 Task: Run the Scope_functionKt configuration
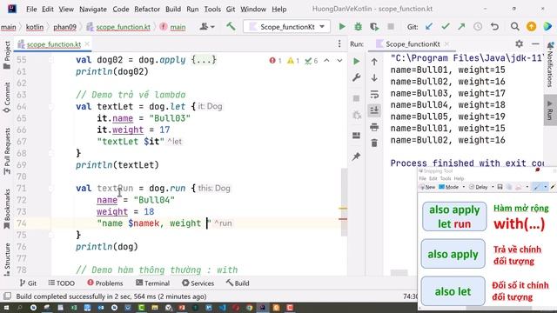point(342,27)
